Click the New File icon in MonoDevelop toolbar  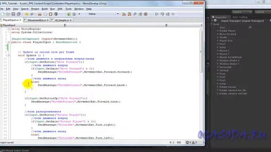3,14
